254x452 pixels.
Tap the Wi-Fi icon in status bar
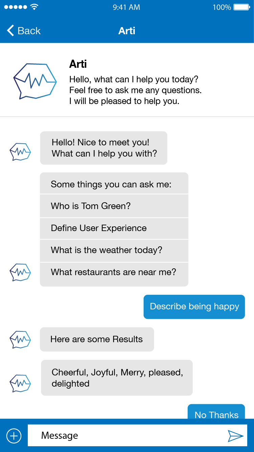(x=34, y=7)
